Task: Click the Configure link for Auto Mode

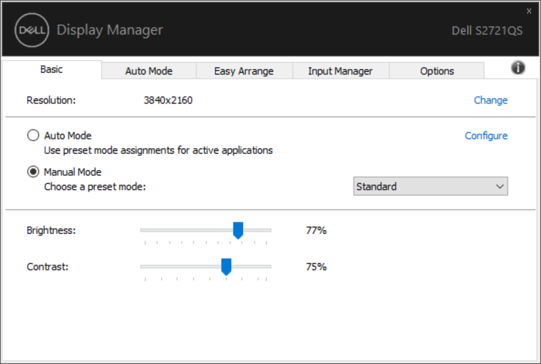Action: [x=486, y=136]
